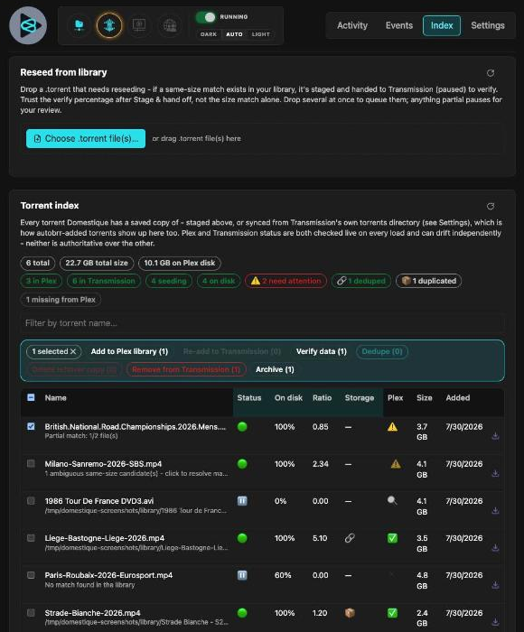Image resolution: width=524 pixels, height=632 pixels.
Task: Download .torrent for Milano-Sanremo-2026-SBS.mp4 row
Action: pyautogui.click(x=495, y=474)
